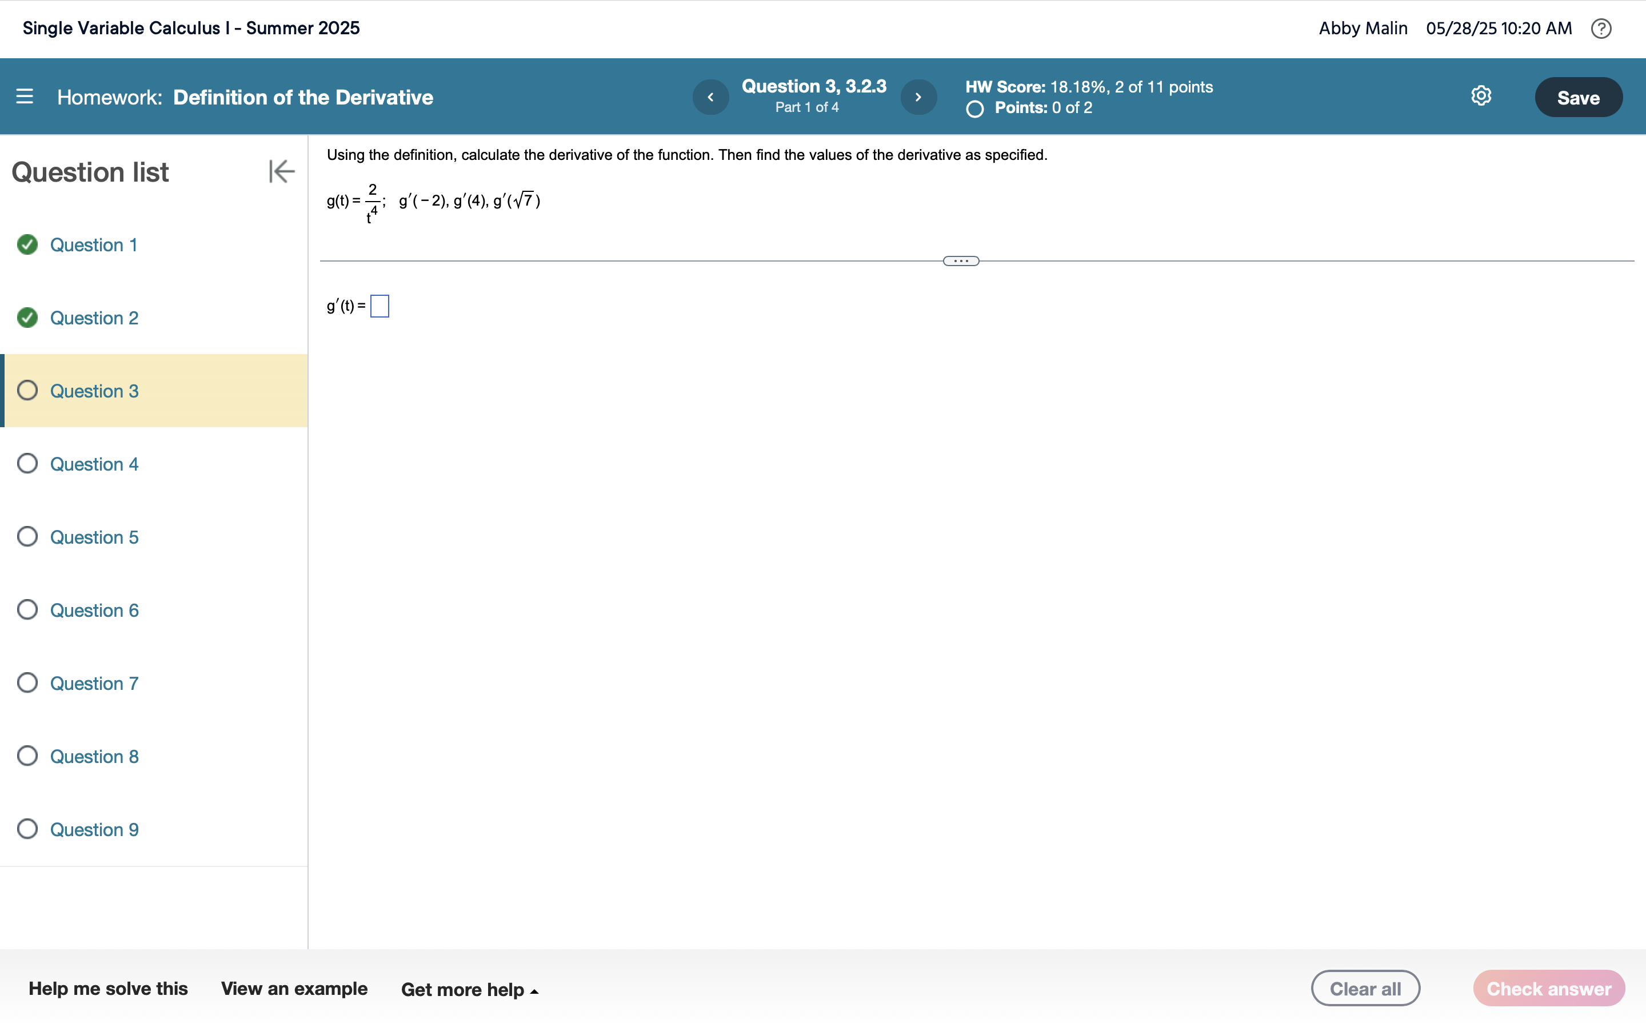This screenshot has width=1646, height=1028.
Task: Click the Points radio circle in header
Action: pyautogui.click(x=974, y=109)
